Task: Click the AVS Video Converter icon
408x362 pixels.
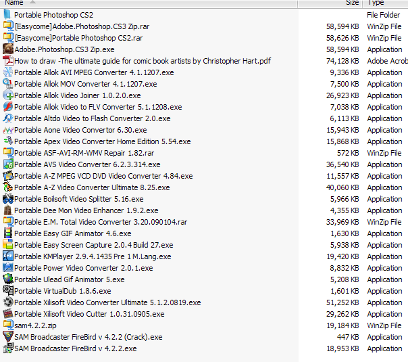Action: coord(8,164)
